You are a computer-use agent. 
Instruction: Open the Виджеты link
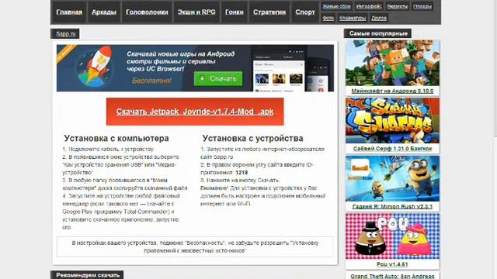(x=397, y=6)
